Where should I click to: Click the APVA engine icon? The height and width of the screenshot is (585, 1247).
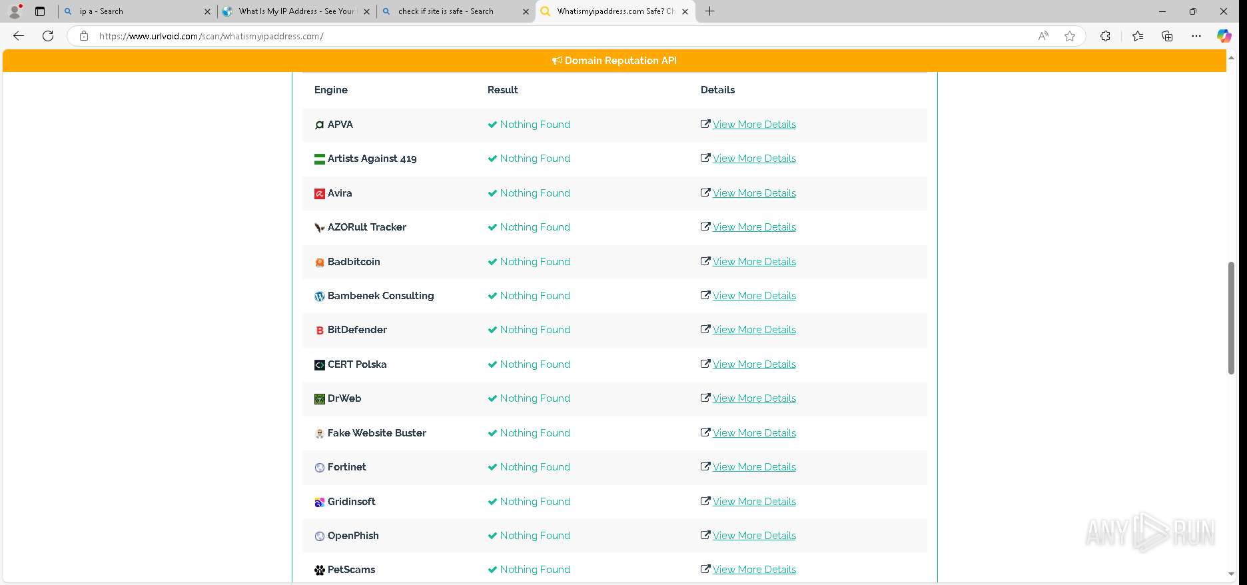point(320,125)
